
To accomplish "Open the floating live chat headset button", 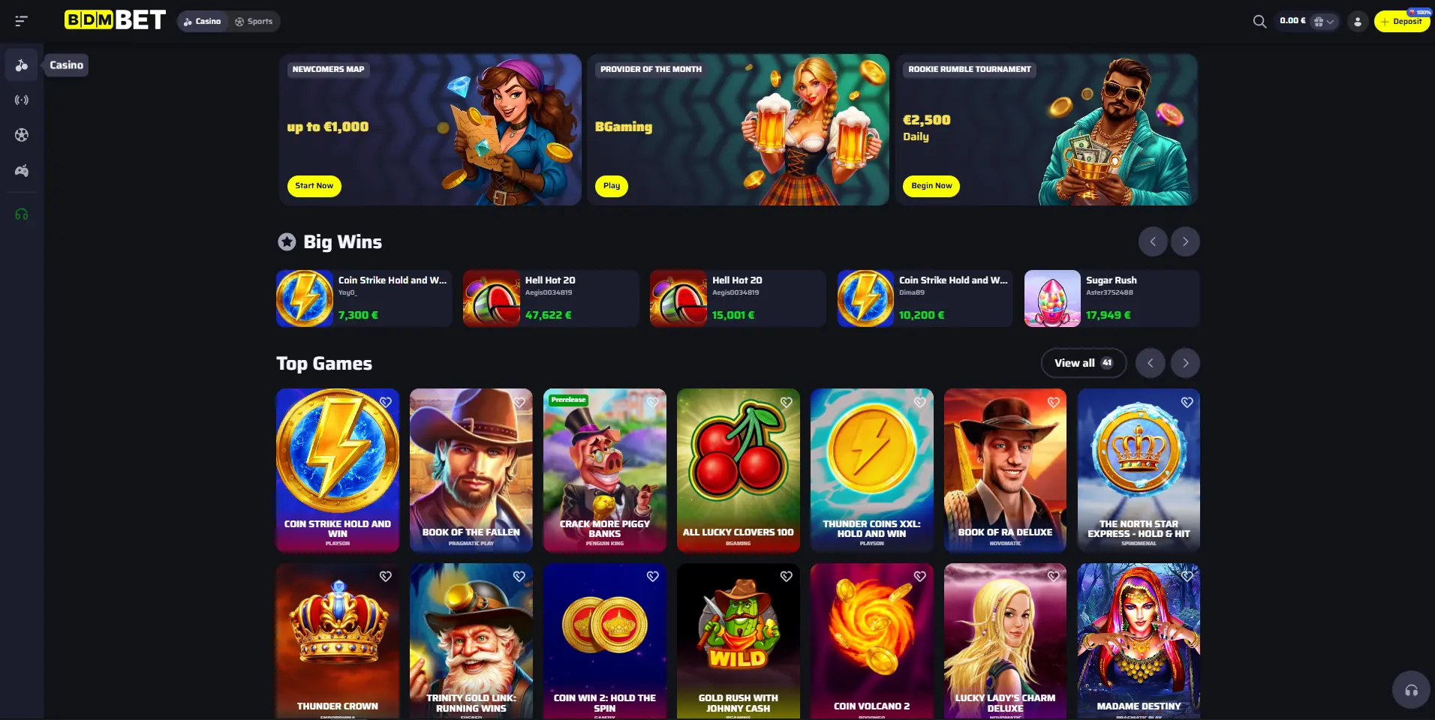I will point(1411,690).
